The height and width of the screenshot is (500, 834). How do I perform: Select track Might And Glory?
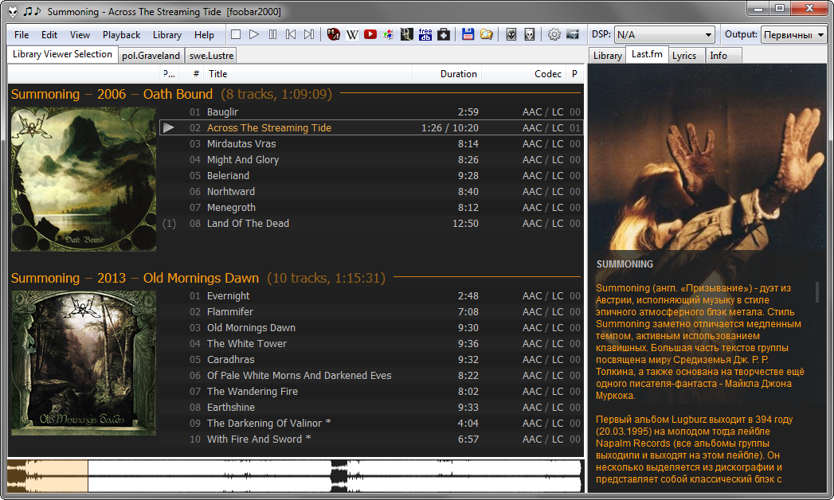click(x=371, y=160)
